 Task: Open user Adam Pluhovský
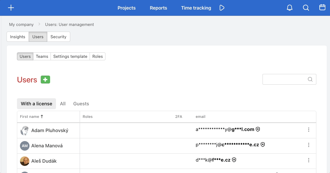click(x=50, y=130)
